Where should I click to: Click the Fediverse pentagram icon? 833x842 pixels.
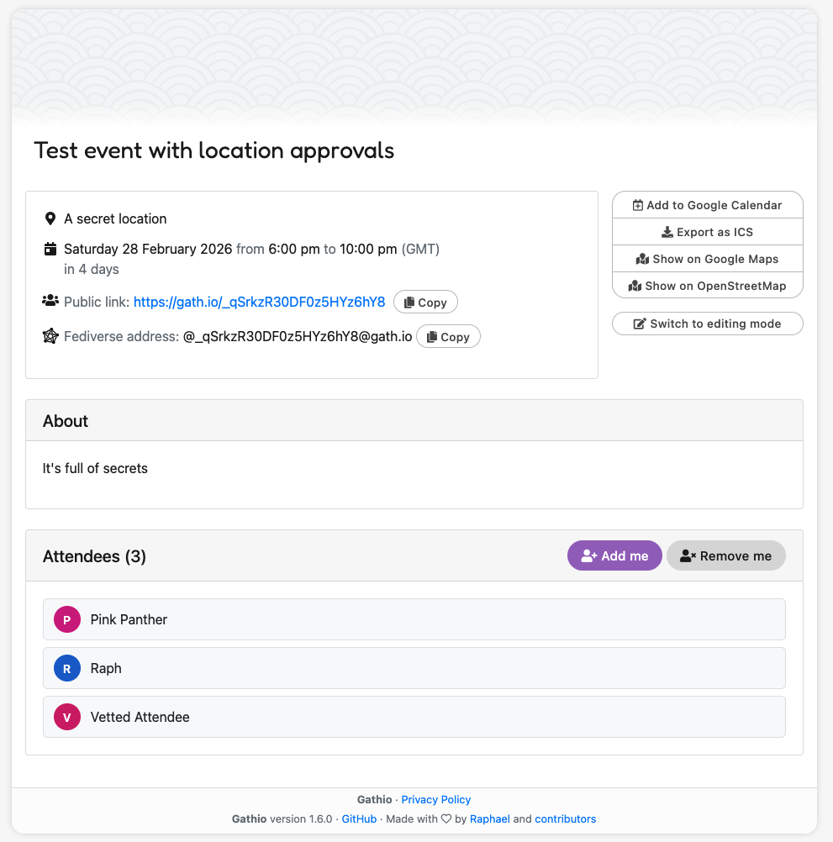(50, 336)
